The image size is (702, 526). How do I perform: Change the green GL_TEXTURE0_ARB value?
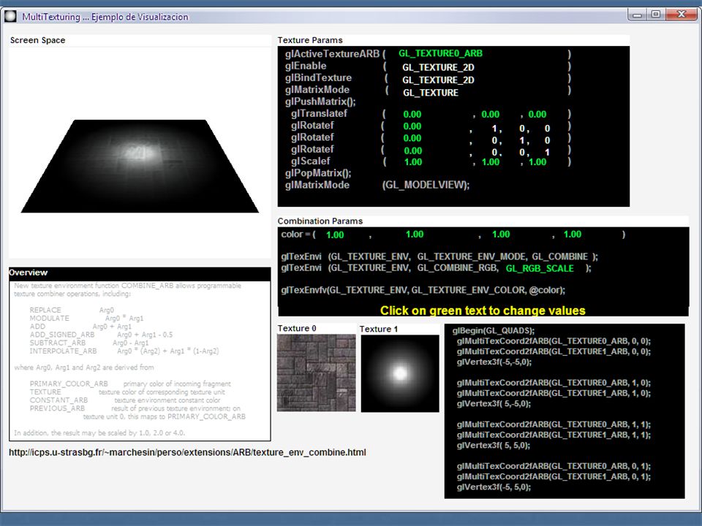440,53
